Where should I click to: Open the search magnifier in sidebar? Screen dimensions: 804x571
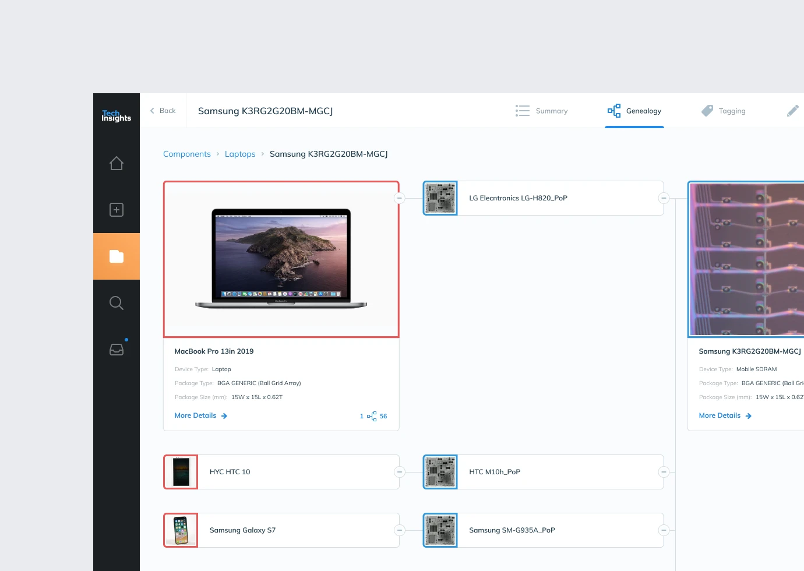click(x=117, y=303)
